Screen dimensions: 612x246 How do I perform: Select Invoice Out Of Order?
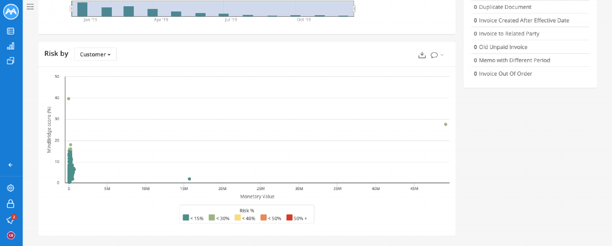click(530, 74)
